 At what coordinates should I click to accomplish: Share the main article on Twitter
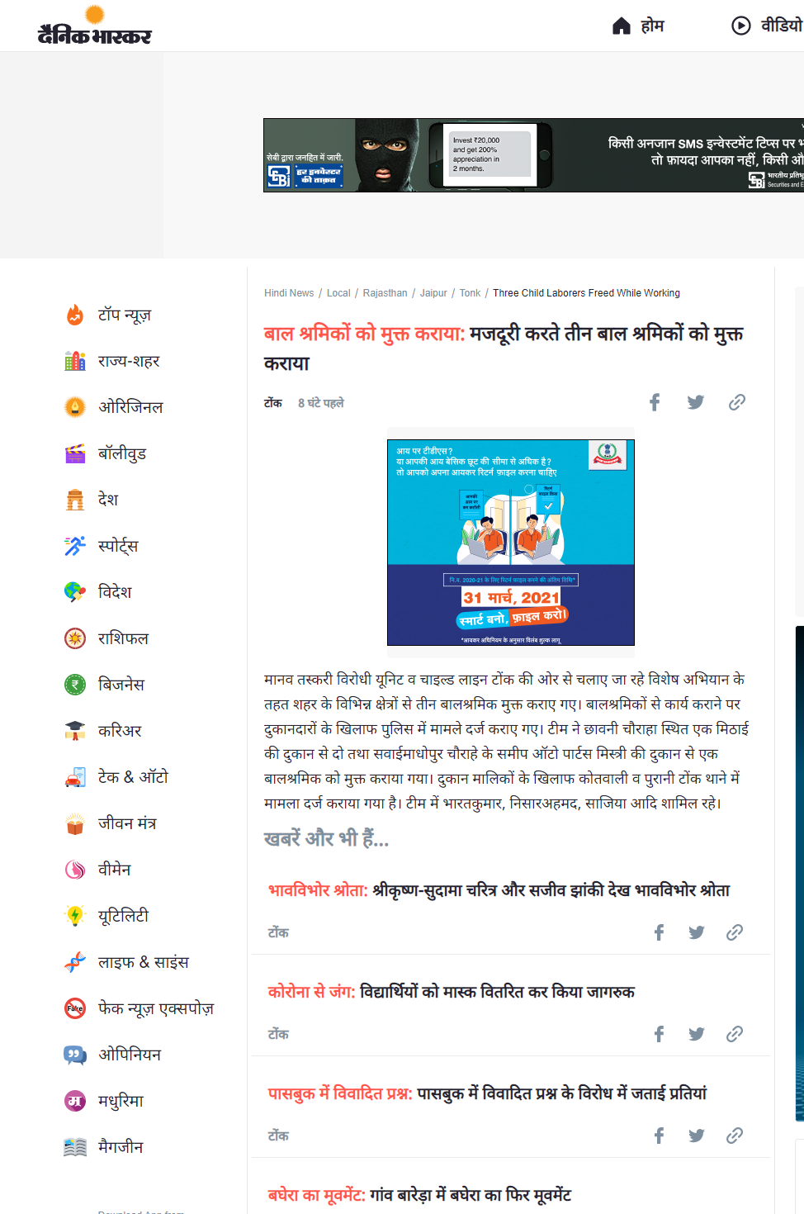[696, 402]
